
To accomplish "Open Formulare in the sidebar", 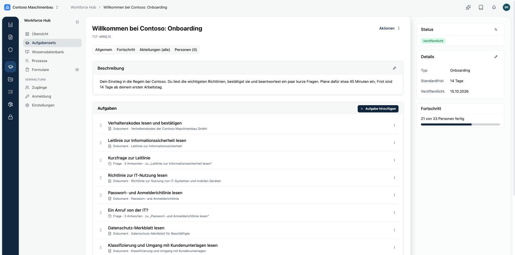I will tap(52, 70).
